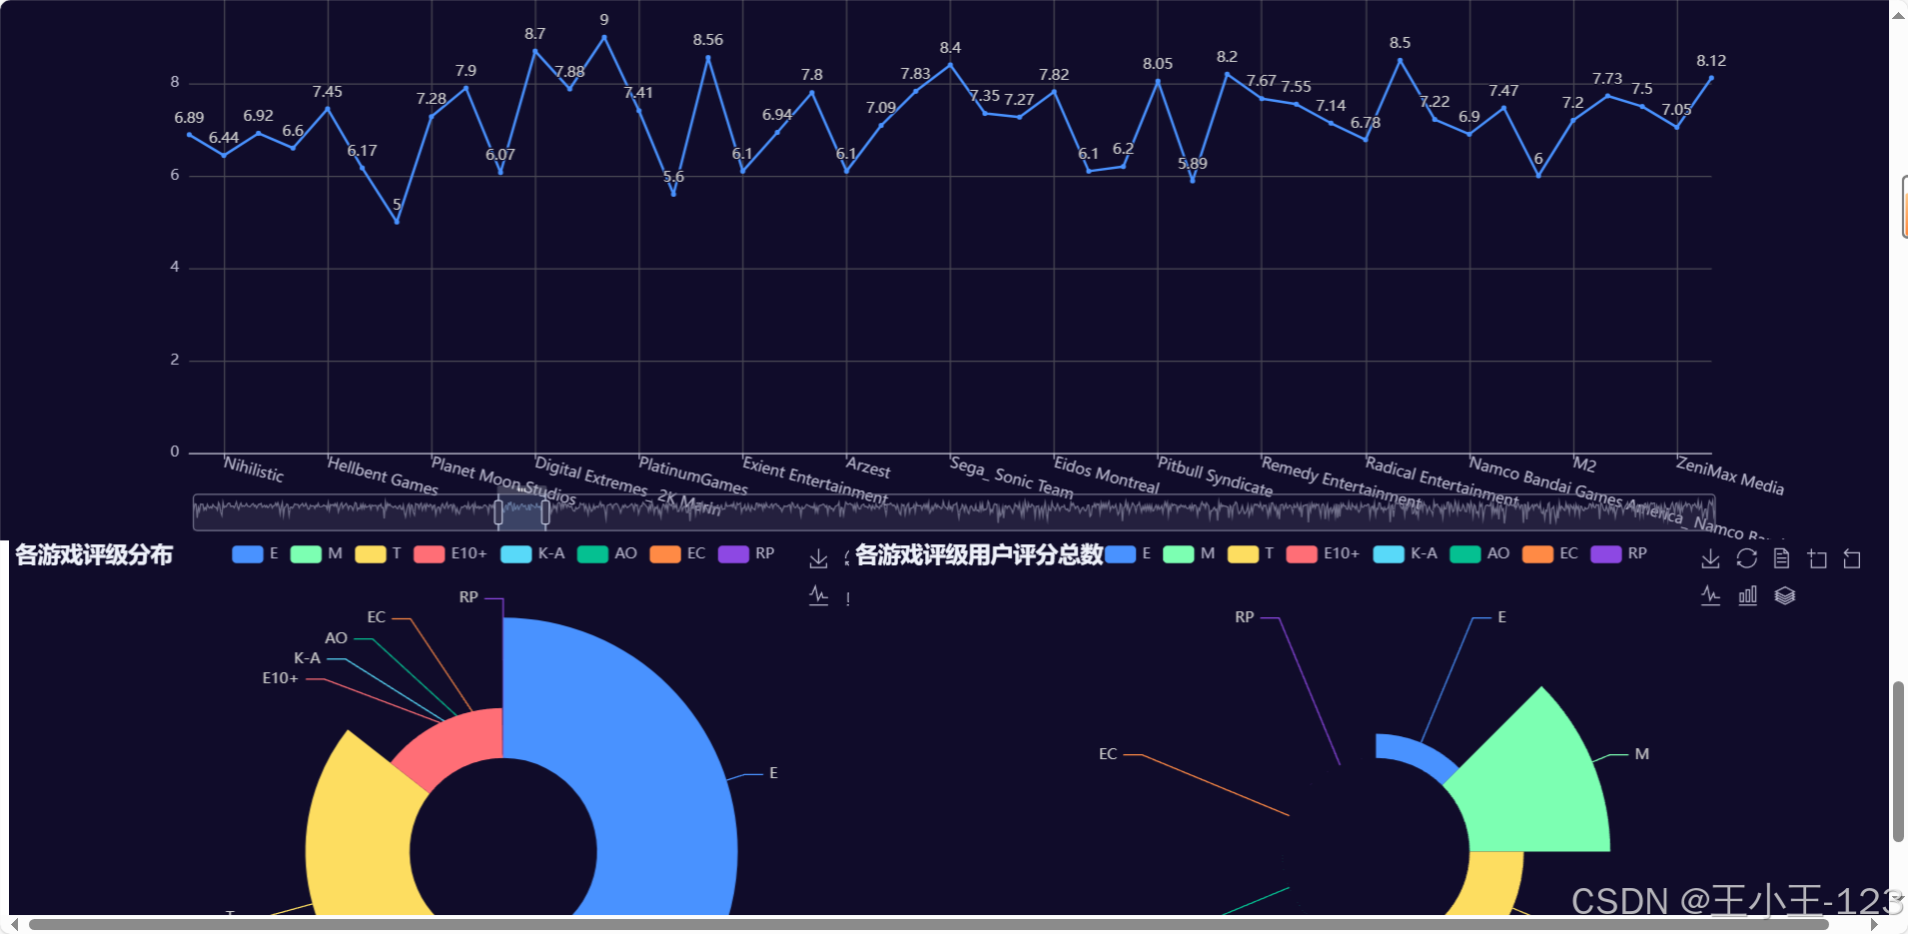Viewport: 1908px width, 934px height.
Task: Click the right handle of data zoom slider
Action: pyautogui.click(x=545, y=512)
